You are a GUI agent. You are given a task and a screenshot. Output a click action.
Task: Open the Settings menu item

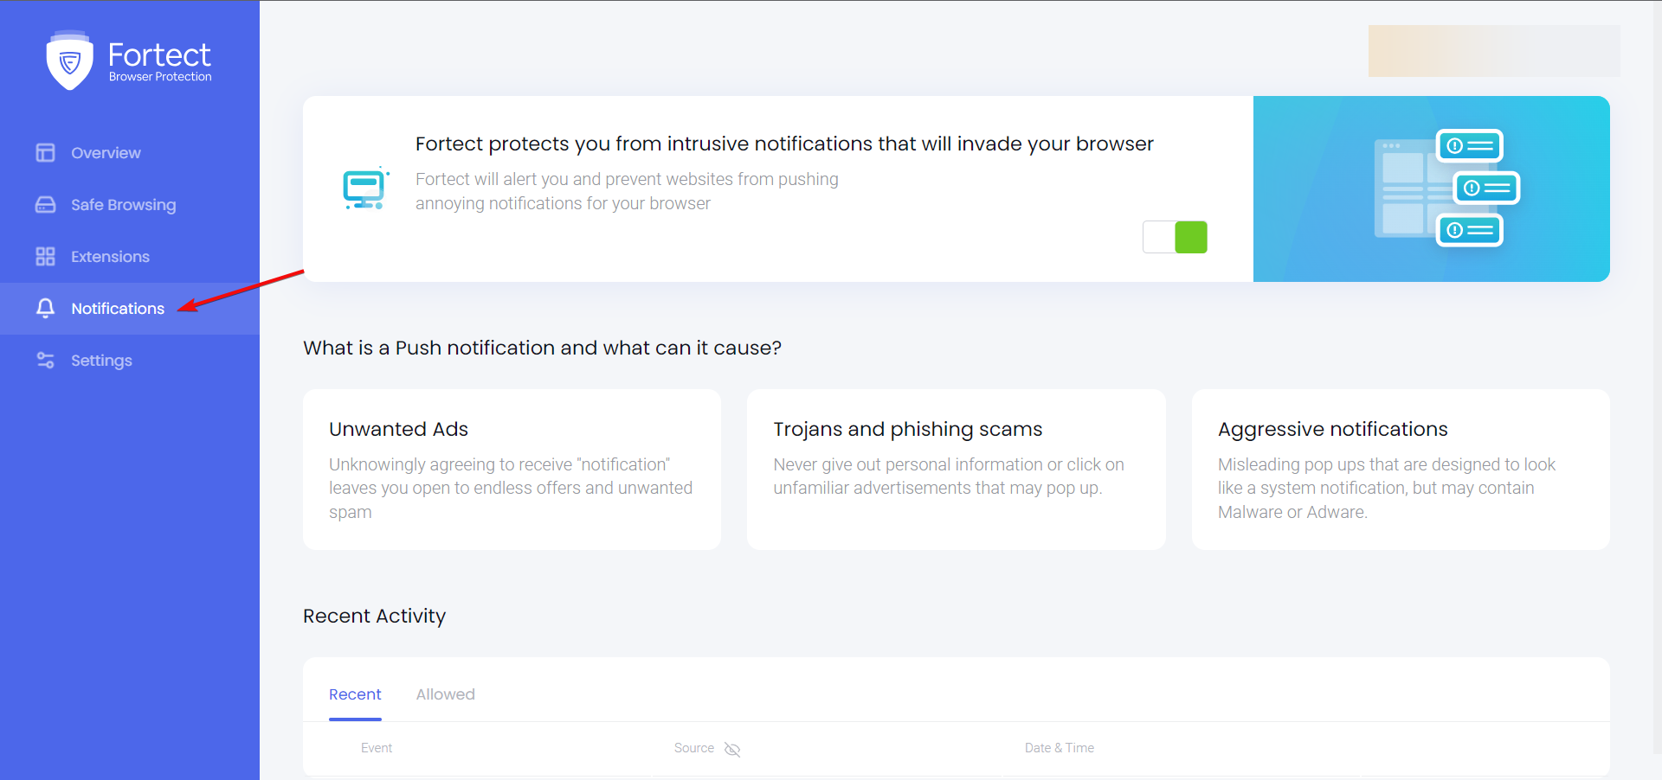click(130, 361)
